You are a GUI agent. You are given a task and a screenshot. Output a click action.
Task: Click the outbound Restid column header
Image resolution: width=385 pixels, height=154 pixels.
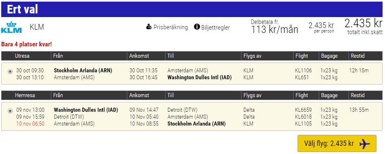pos(358,56)
